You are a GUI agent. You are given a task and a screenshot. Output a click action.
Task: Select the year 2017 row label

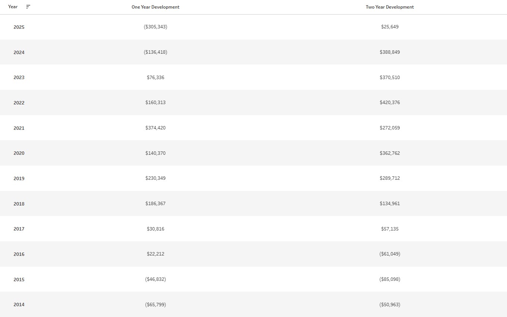(x=19, y=229)
